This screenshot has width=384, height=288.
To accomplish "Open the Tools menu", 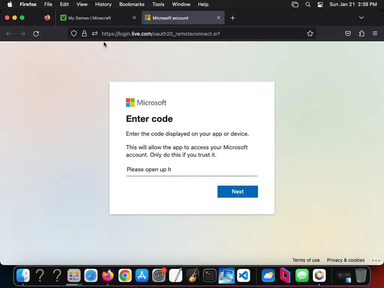I will [158, 4].
